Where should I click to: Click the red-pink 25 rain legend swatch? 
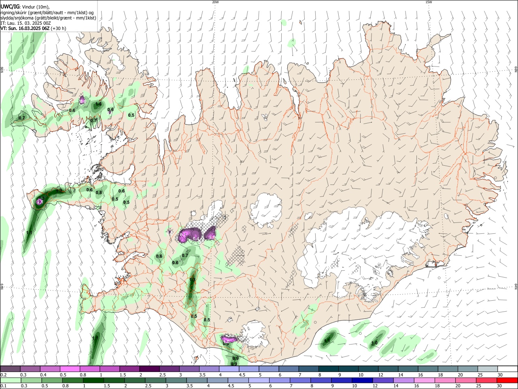[486, 380]
